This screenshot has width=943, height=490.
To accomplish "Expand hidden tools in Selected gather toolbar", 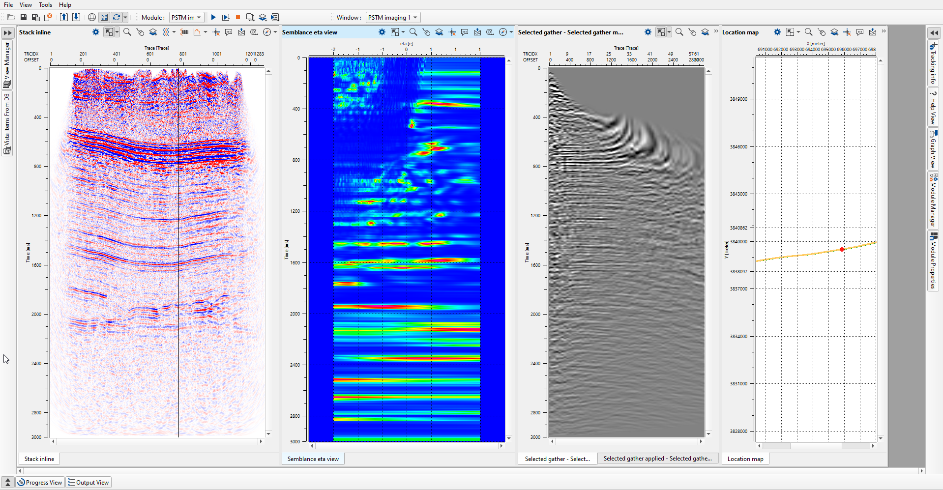I will 716,31.
